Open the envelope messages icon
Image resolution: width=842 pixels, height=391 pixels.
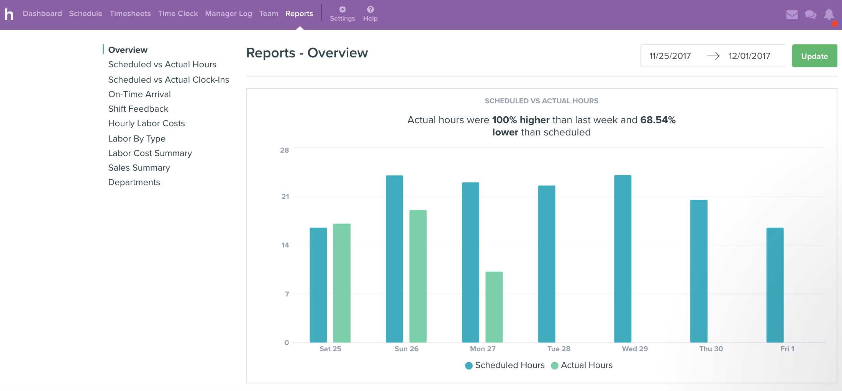click(x=792, y=15)
